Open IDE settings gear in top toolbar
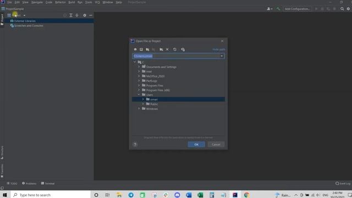This screenshot has width=352, height=198. (x=348, y=9)
